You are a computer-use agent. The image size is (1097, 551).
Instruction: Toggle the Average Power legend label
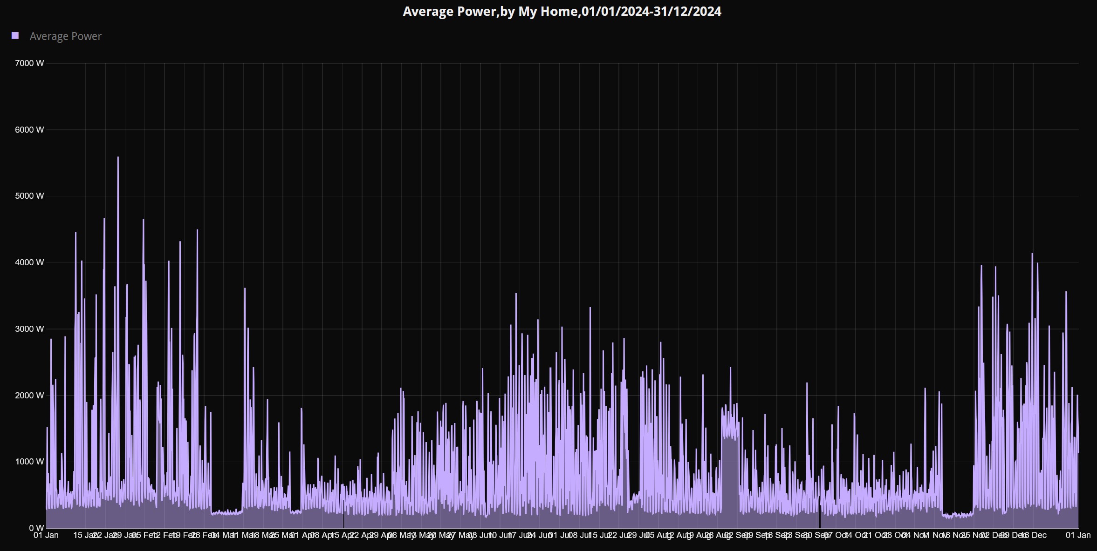[65, 36]
